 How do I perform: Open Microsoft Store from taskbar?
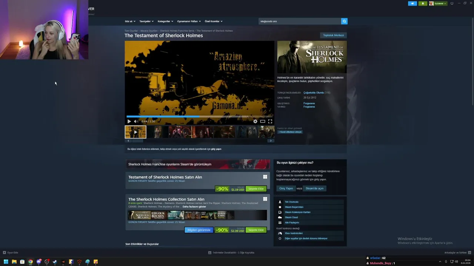click(22, 262)
